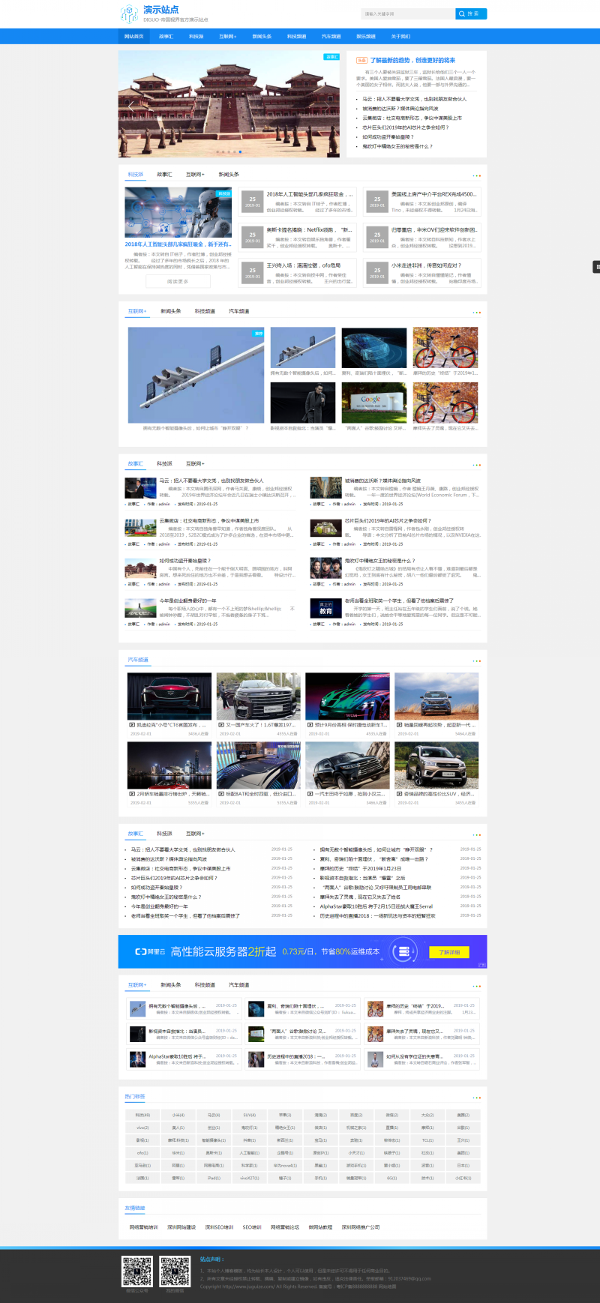Click the second QR code in the footer
This screenshot has height=1303, width=600.
click(175, 1272)
